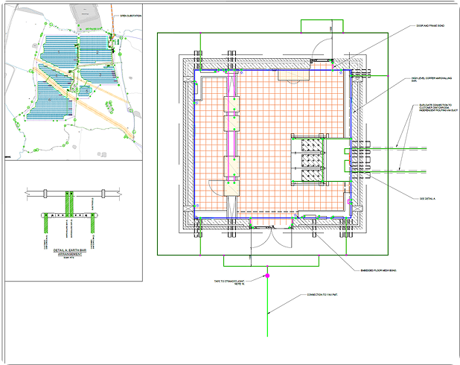Viewport: 460px width, 365px height.
Task: Click the green earth loop above the building
Action: [x=322, y=26]
